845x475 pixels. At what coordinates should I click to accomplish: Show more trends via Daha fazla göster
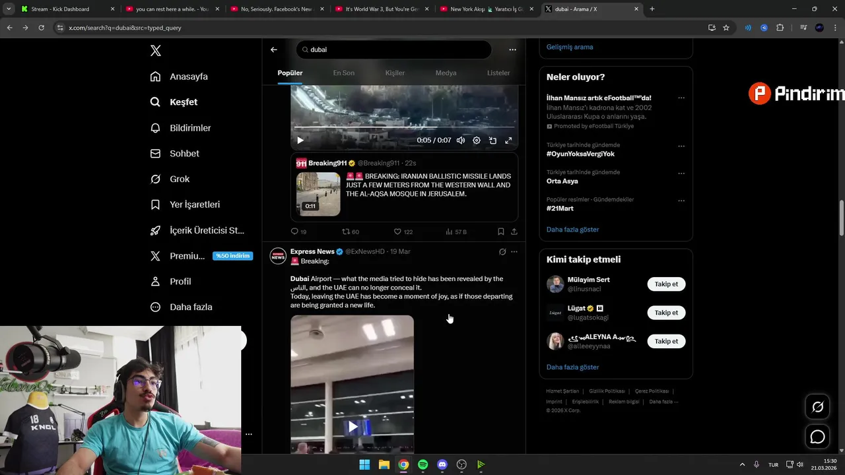point(572,230)
